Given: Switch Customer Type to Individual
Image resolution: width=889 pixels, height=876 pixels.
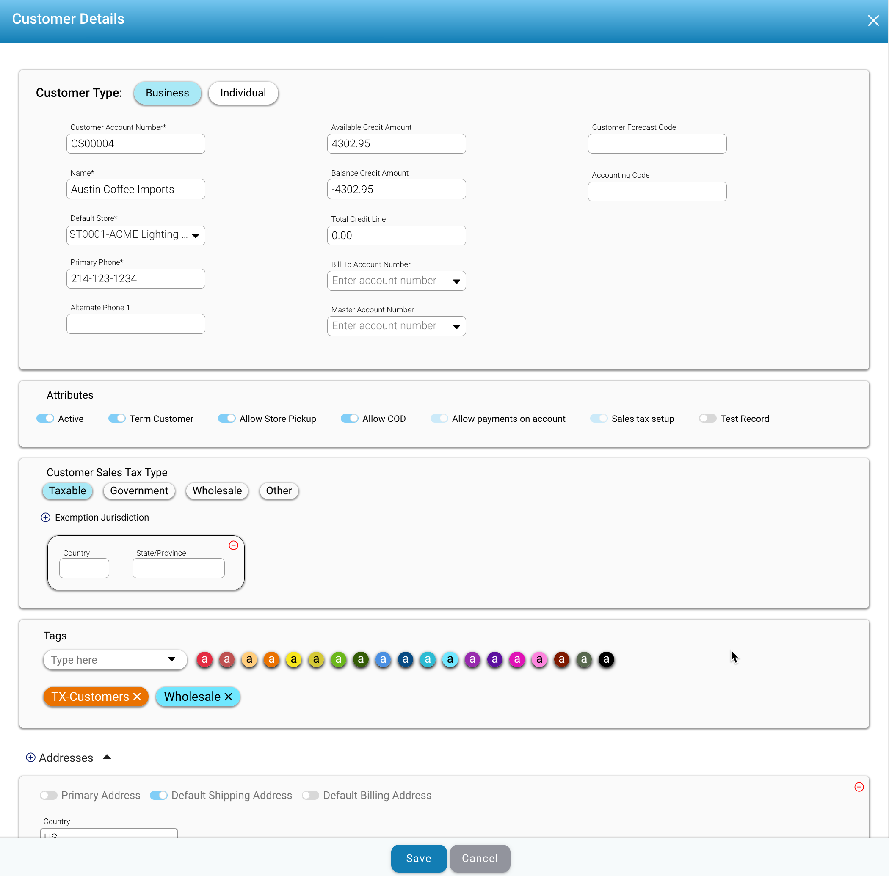Looking at the screenshot, I should pos(243,93).
